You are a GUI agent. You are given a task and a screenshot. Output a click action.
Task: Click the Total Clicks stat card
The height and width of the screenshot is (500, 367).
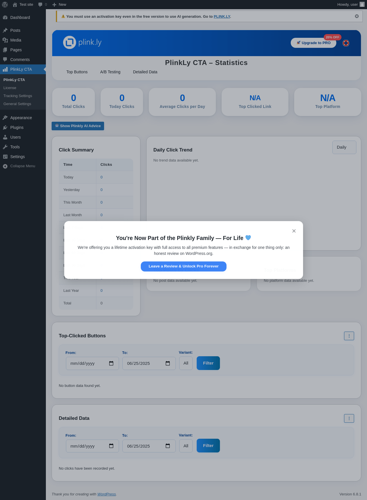(73, 102)
